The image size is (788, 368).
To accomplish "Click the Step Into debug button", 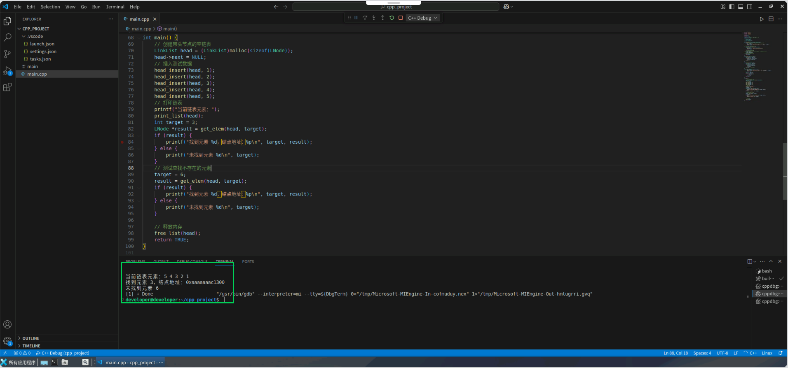I will pyautogui.click(x=374, y=18).
